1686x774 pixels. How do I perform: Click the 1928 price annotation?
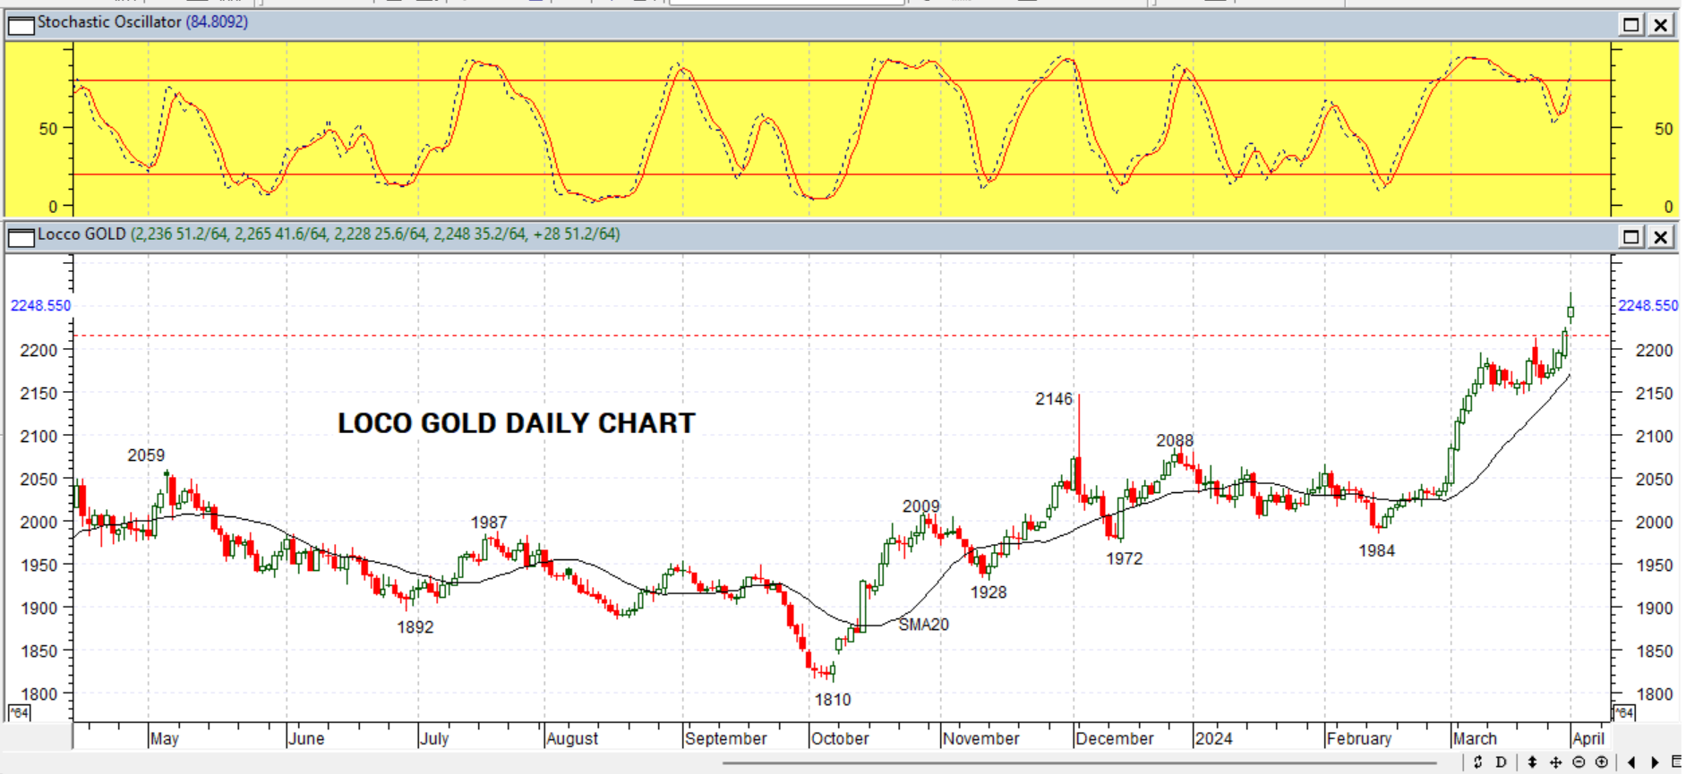988,592
